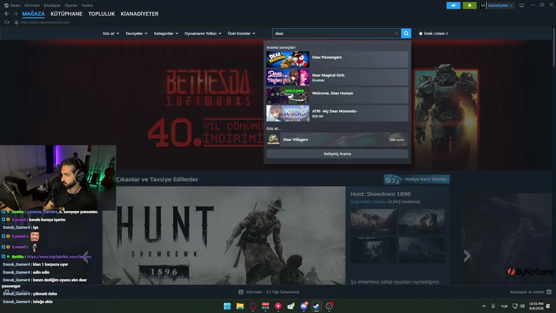Click the magnifier search button
This screenshot has height=313, width=556.
click(406, 33)
